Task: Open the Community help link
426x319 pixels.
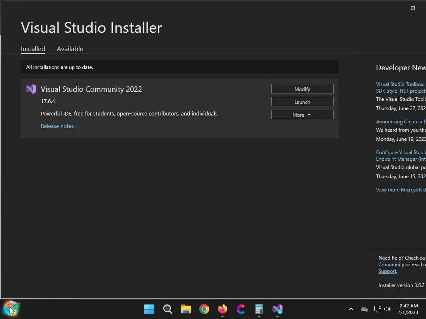Action: coord(391,265)
